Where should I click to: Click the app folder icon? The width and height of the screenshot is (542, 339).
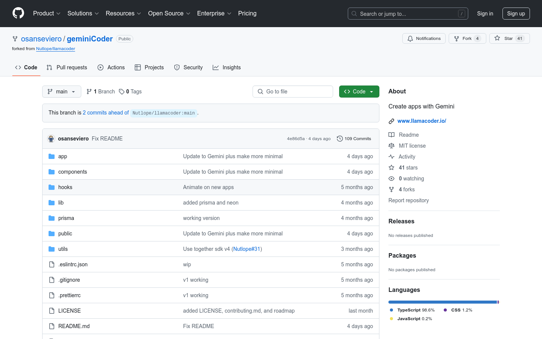point(52,156)
